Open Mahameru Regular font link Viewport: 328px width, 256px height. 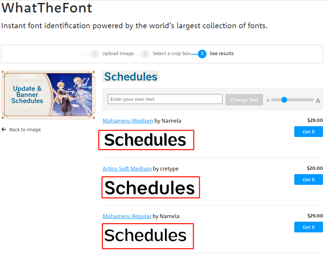(127, 216)
